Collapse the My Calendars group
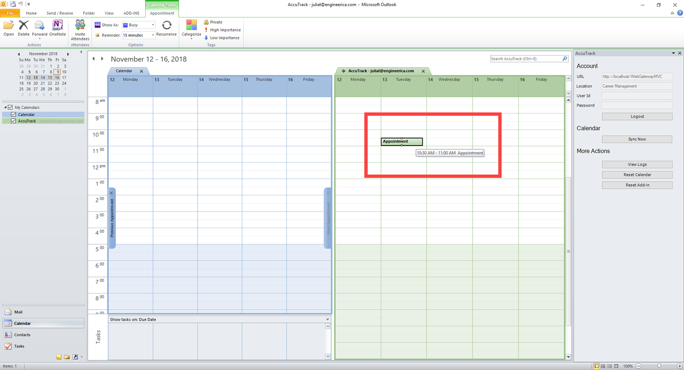Image resolution: width=684 pixels, height=370 pixels. pyautogui.click(x=4, y=108)
